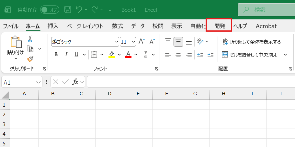Click the phonetic guide ア亜 icon
The image size is (295, 147).
click(146, 55)
